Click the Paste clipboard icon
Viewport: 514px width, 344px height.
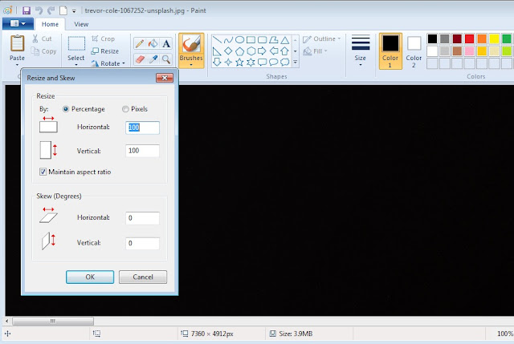coord(17,43)
